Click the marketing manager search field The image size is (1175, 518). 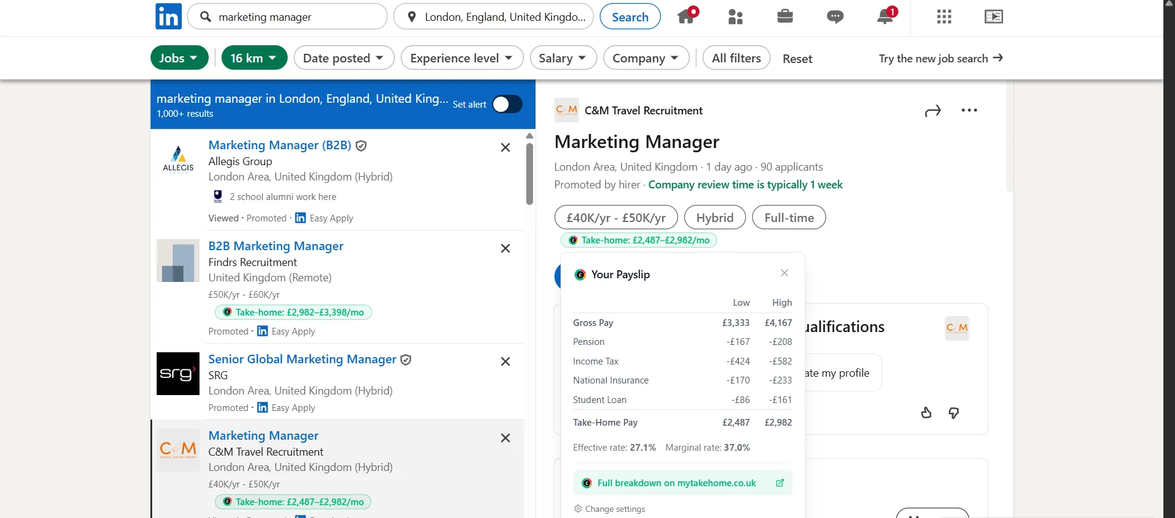288,17
